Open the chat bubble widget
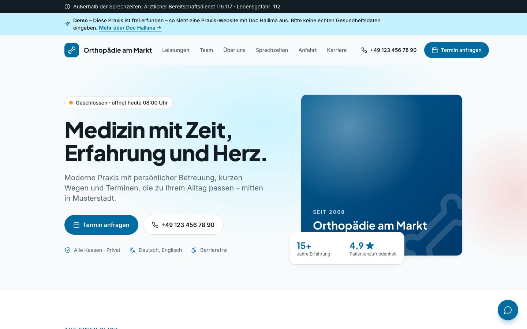527x329 pixels. 508,310
